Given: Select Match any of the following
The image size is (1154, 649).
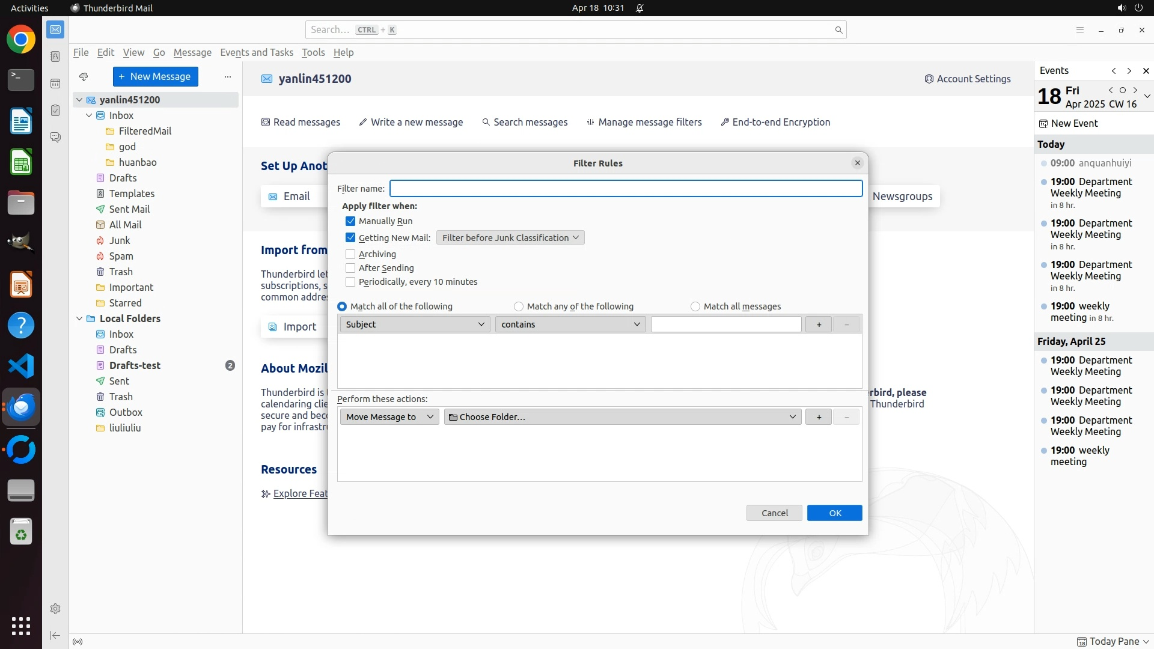Looking at the screenshot, I should (x=519, y=306).
